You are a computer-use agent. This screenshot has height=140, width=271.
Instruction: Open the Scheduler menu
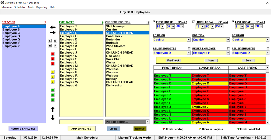(x=20, y=7)
